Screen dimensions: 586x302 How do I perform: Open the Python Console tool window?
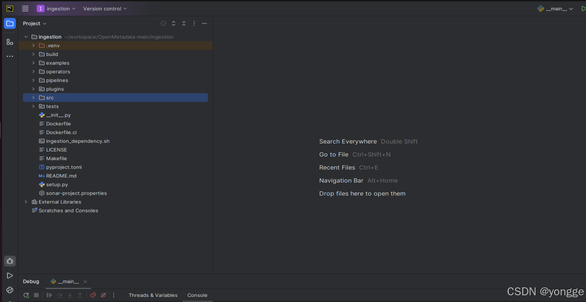(x=10, y=290)
